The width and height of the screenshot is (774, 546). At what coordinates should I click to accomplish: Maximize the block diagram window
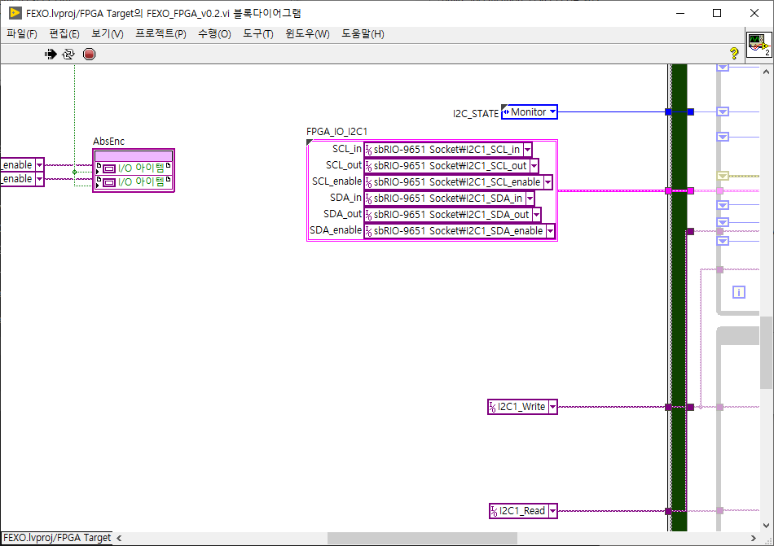pos(717,13)
